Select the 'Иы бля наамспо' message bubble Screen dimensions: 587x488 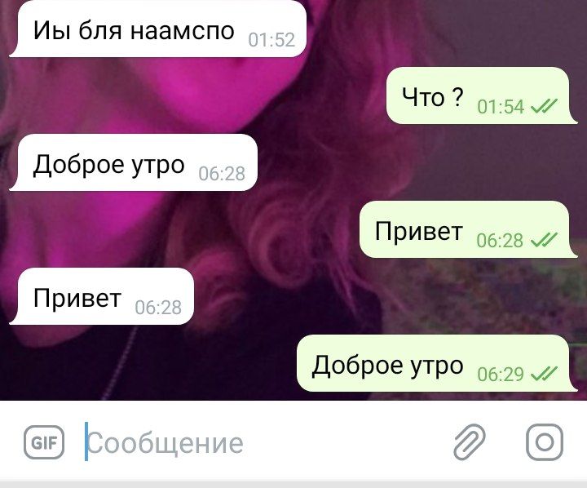(x=158, y=29)
